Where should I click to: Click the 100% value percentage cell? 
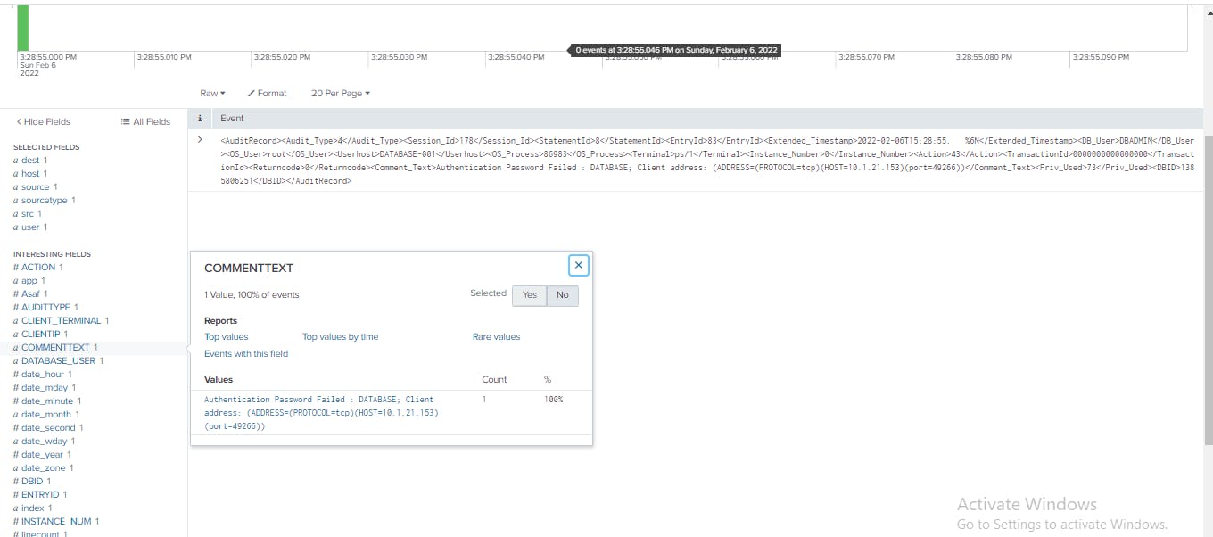554,400
